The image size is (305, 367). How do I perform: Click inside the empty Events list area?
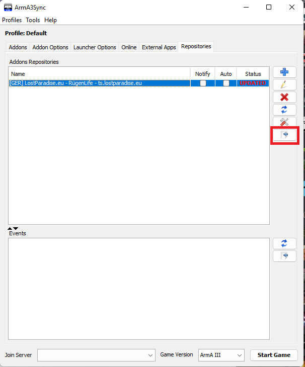(139, 289)
